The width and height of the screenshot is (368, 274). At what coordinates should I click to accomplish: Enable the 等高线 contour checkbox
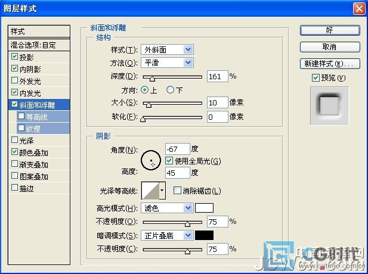pyautogui.click(x=21, y=116)
